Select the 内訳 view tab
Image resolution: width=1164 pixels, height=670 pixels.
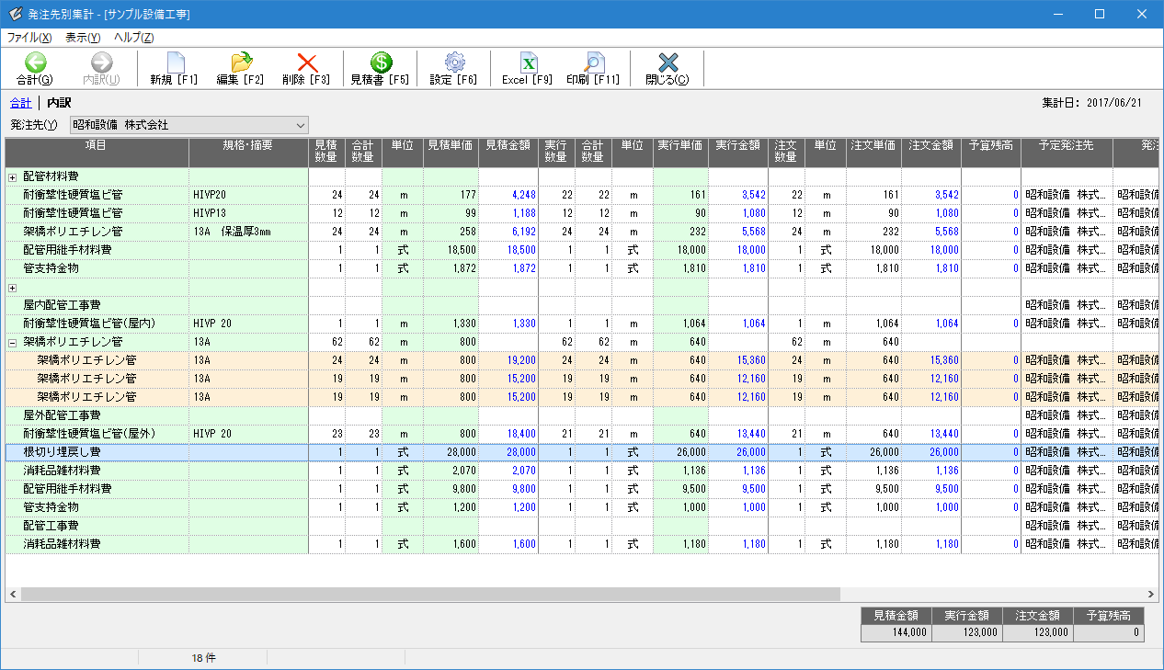click(59, 103)
